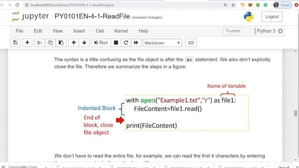Reload the page with the refresh icon
299x168 pixels.
(x=17, y=5)
